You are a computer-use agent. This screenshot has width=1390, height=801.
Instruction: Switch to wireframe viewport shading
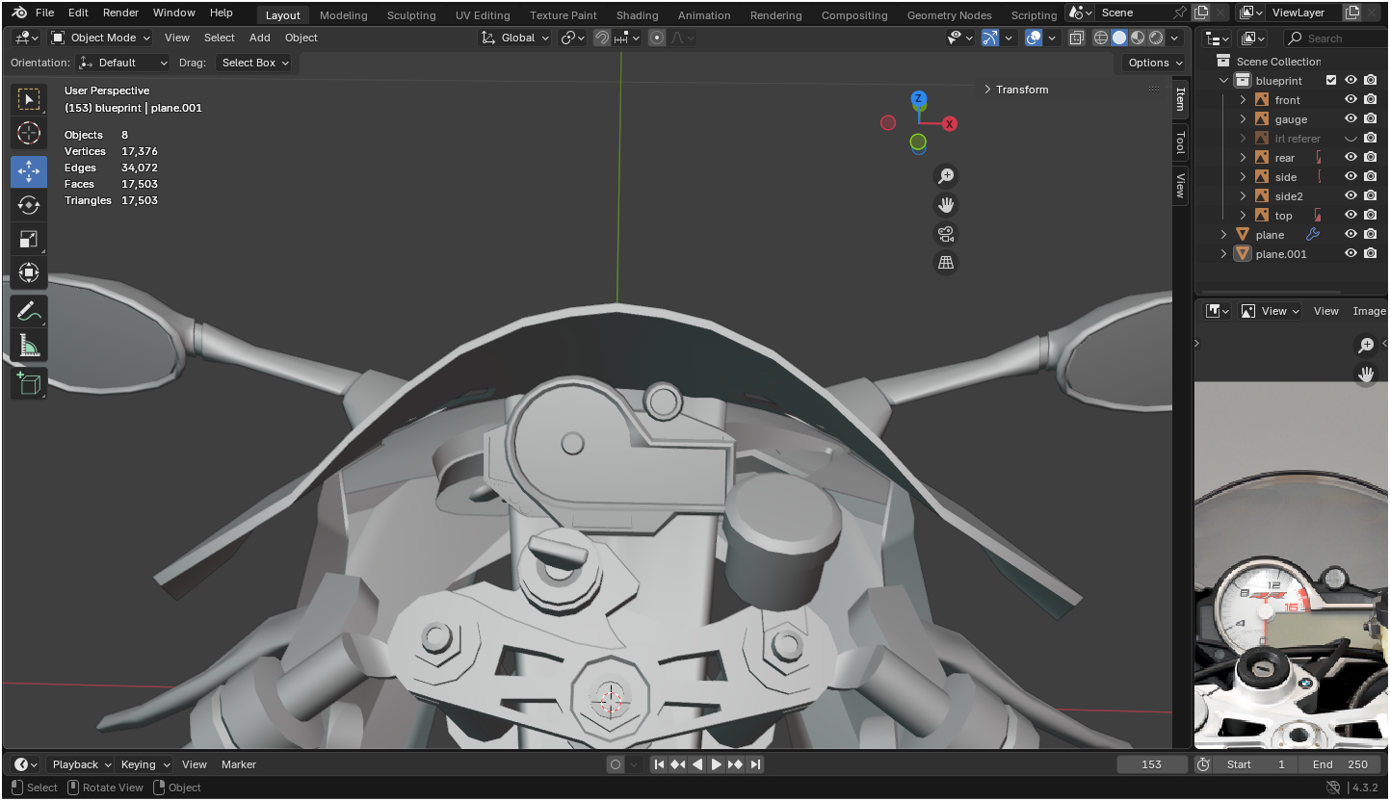pyautogui.click(x=1101, y=38)
